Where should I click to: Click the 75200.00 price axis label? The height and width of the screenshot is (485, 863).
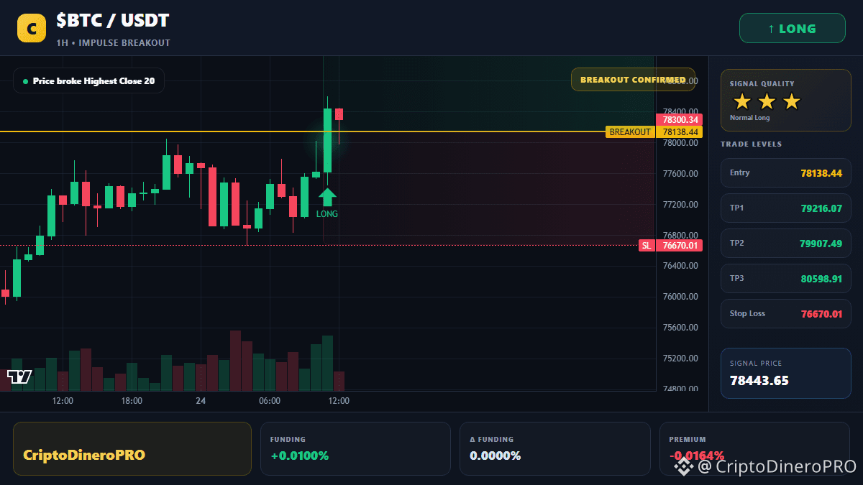coord(680,358)
